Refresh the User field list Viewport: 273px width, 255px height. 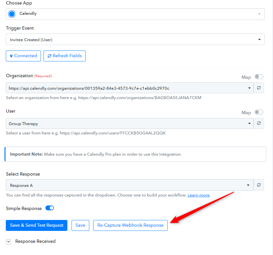259,123
